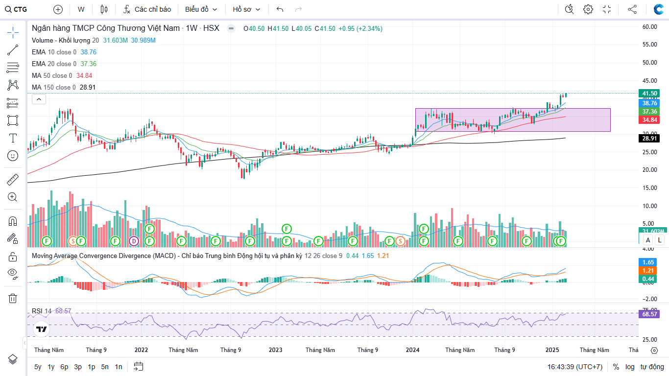Open the W interval dropdown
The image size is (669, 376).
click(x=81, y=9)
